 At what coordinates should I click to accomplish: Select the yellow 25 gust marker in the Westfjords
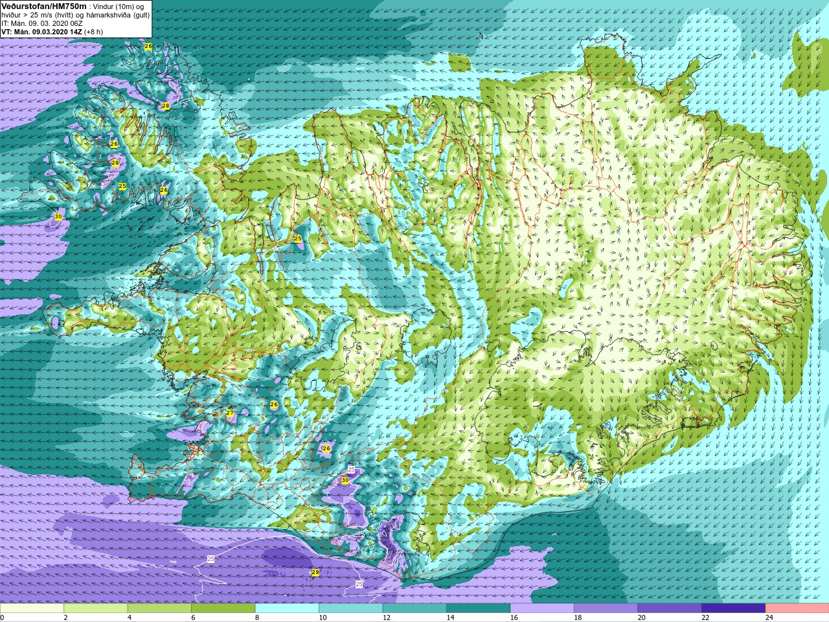[122, 187]
